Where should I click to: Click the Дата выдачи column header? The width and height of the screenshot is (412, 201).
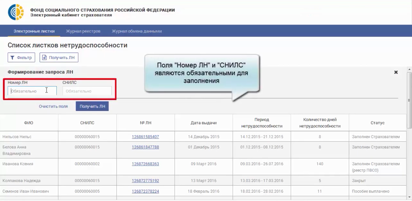pos(204,123)
